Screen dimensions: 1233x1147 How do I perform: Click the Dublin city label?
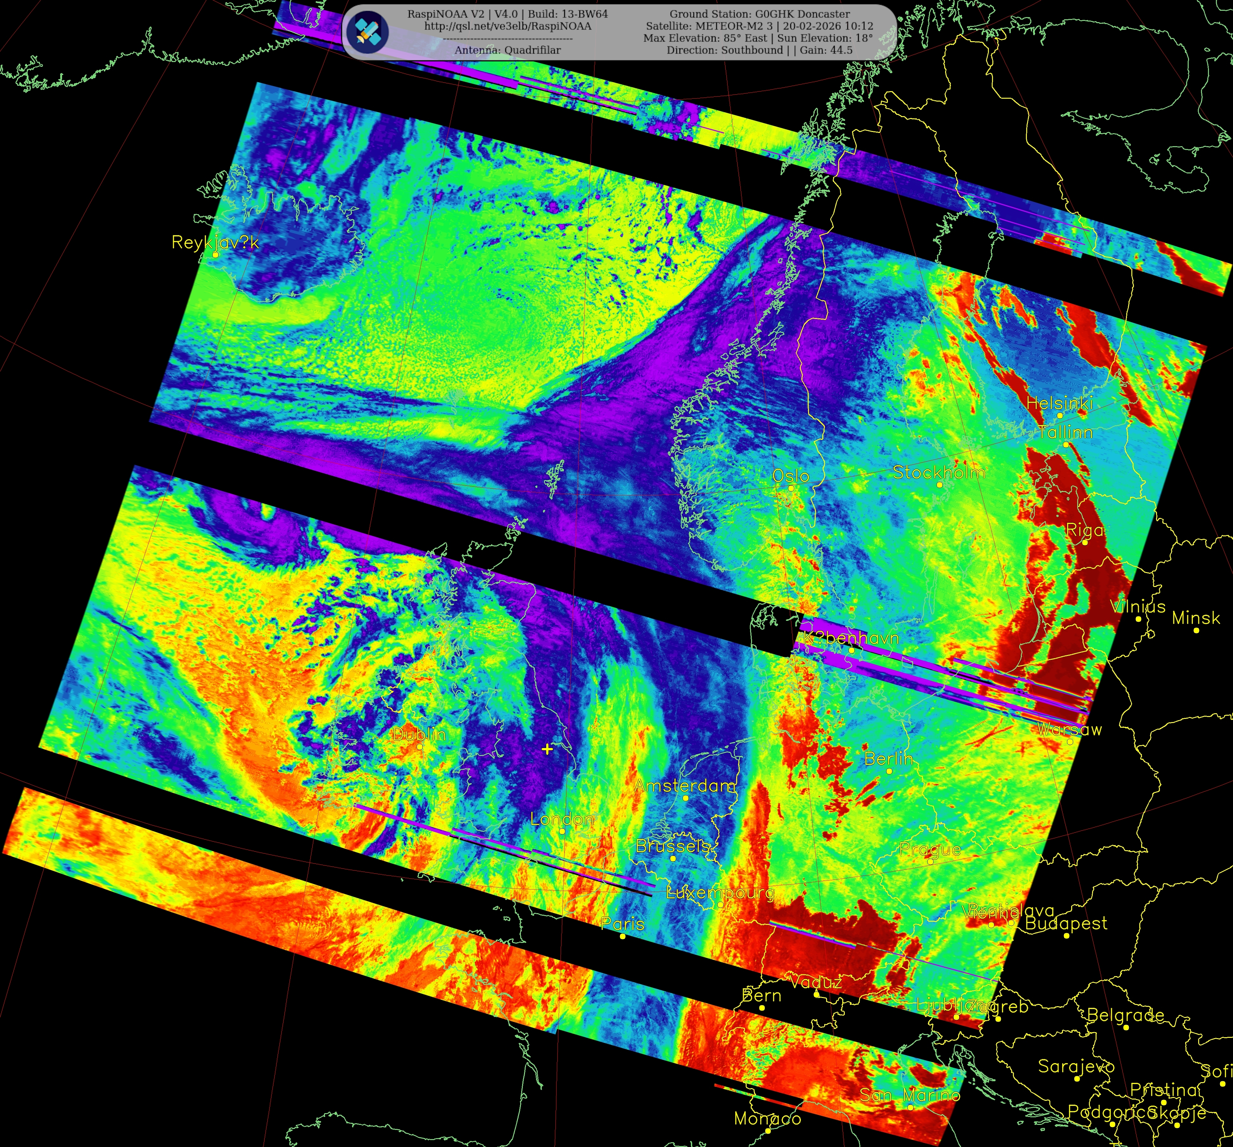[x=419, y=734]
